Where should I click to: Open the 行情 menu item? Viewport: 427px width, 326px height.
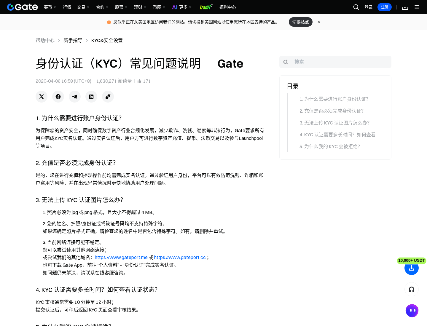click(67, 7)
